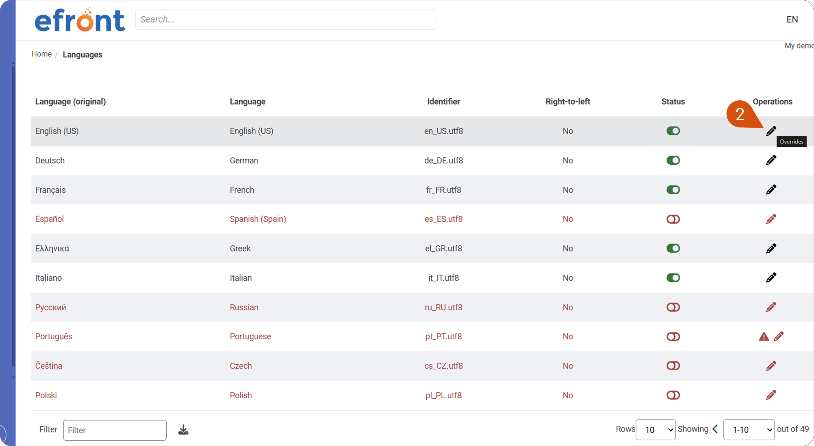Sort by the Identifier column header
Screen dimensions: 814x446
coord(443,102)
